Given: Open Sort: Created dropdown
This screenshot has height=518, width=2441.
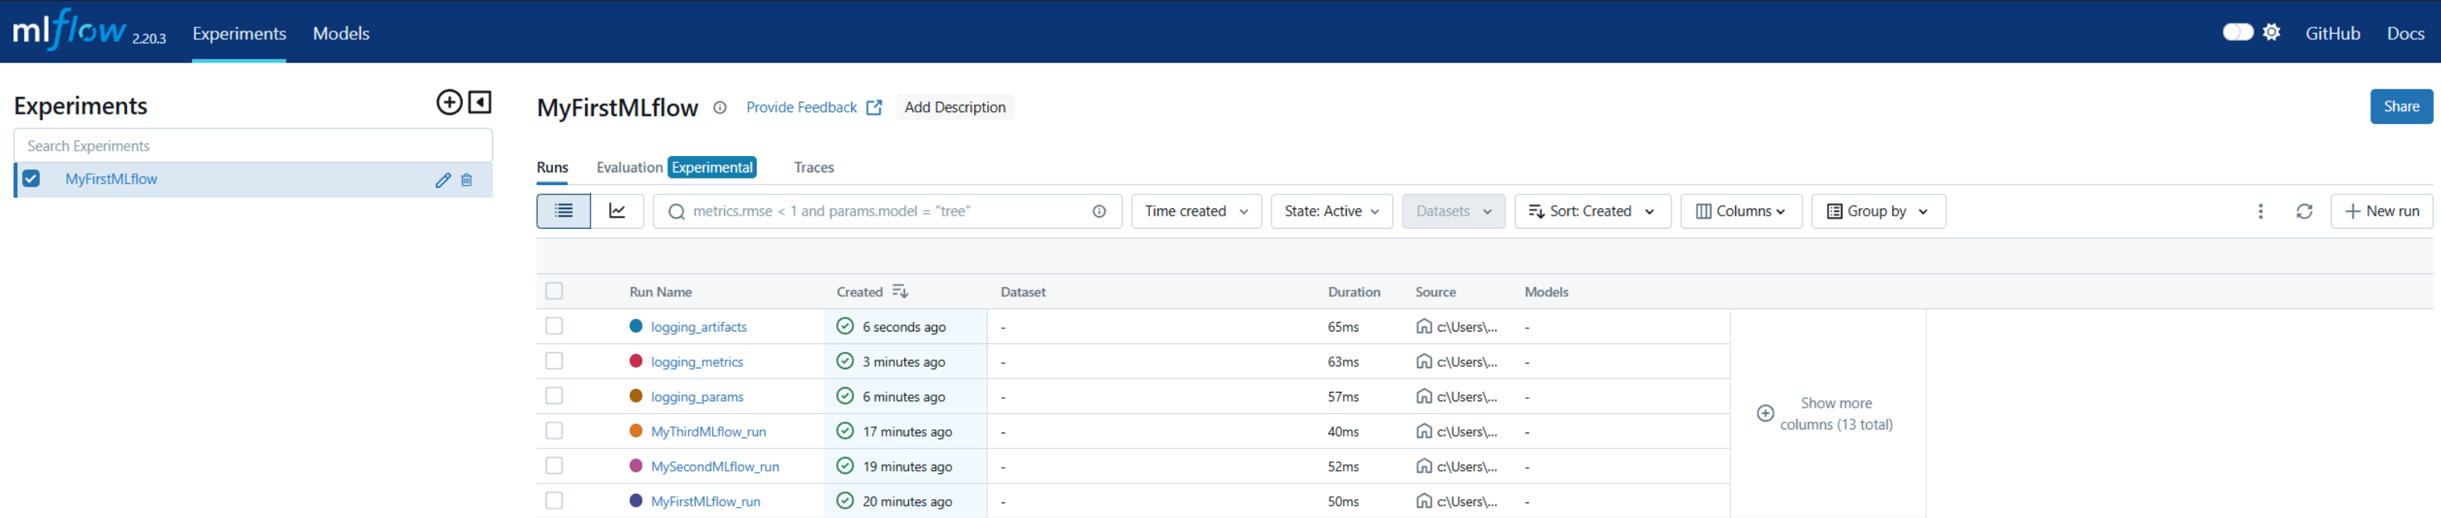Looking at the screenshot, I should pyautogui.click(x=1592, y=211).
